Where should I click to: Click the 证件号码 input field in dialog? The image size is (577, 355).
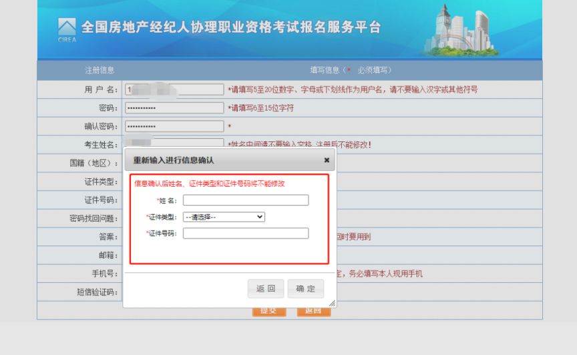(246, 234)
